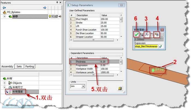Image resolution: width=191 pixels, height=110 pixels.
Task: Select Workpiece Length row
Action: click(x=94, y=72)
